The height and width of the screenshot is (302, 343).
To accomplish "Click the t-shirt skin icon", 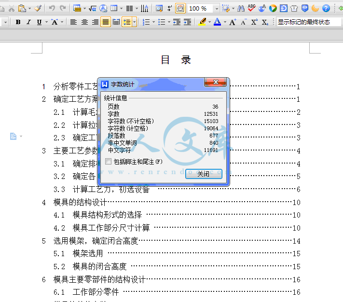I will coord(294,9).
